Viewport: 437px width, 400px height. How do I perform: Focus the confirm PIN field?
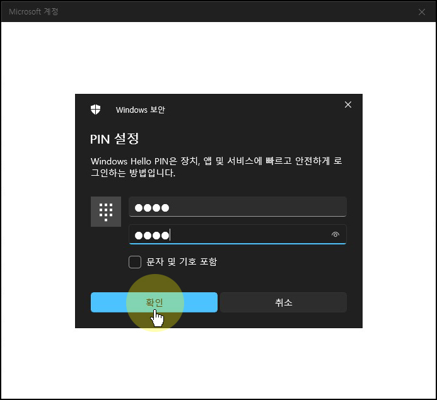pyautogui.click(x=238, y=235)
